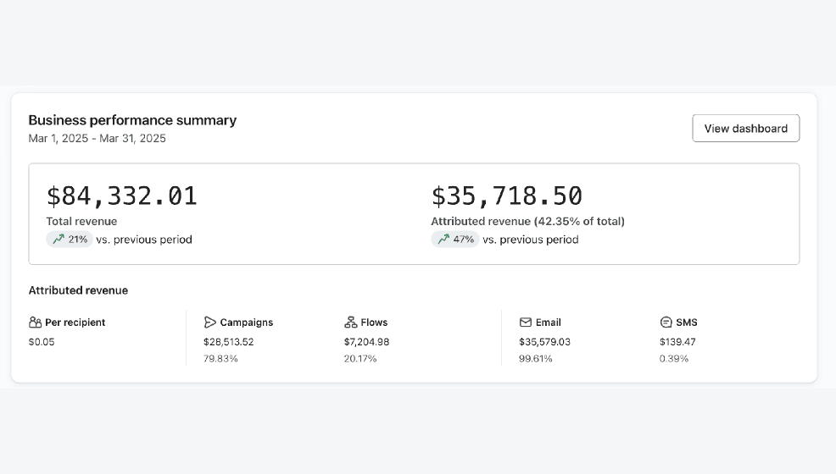Click the Mar 1 - Mar 31 date range
Viewport: 836px width, 474px height.
97,138
